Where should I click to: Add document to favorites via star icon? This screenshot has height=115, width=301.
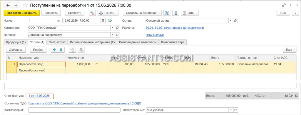pyautogui.click(x=25, y=5)
